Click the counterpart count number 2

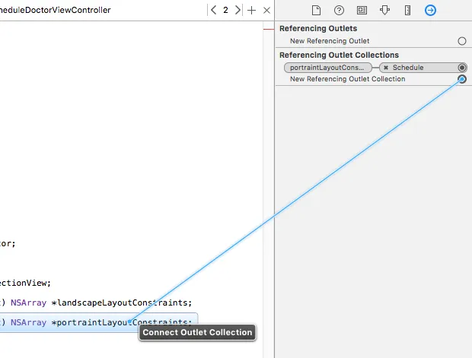pos(225,10)
